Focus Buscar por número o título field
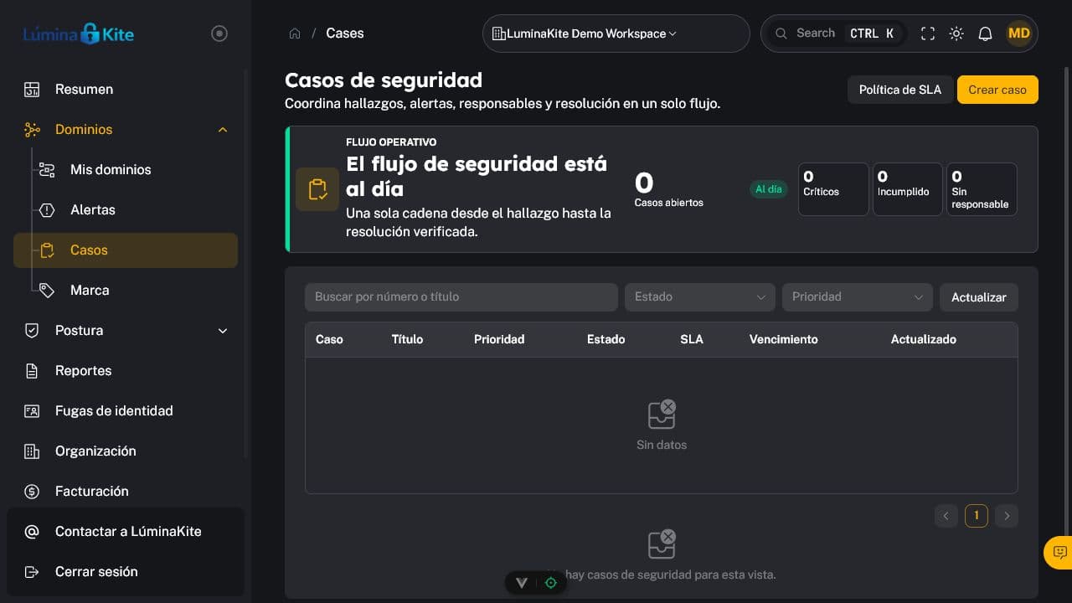This screenshot has width=1072, height=603. click(x=461, y=297)
